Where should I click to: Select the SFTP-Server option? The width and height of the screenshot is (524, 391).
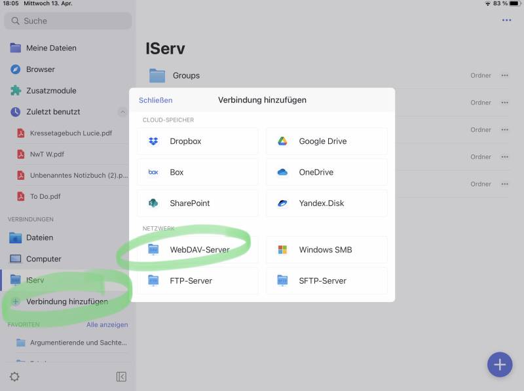point(326,280)
